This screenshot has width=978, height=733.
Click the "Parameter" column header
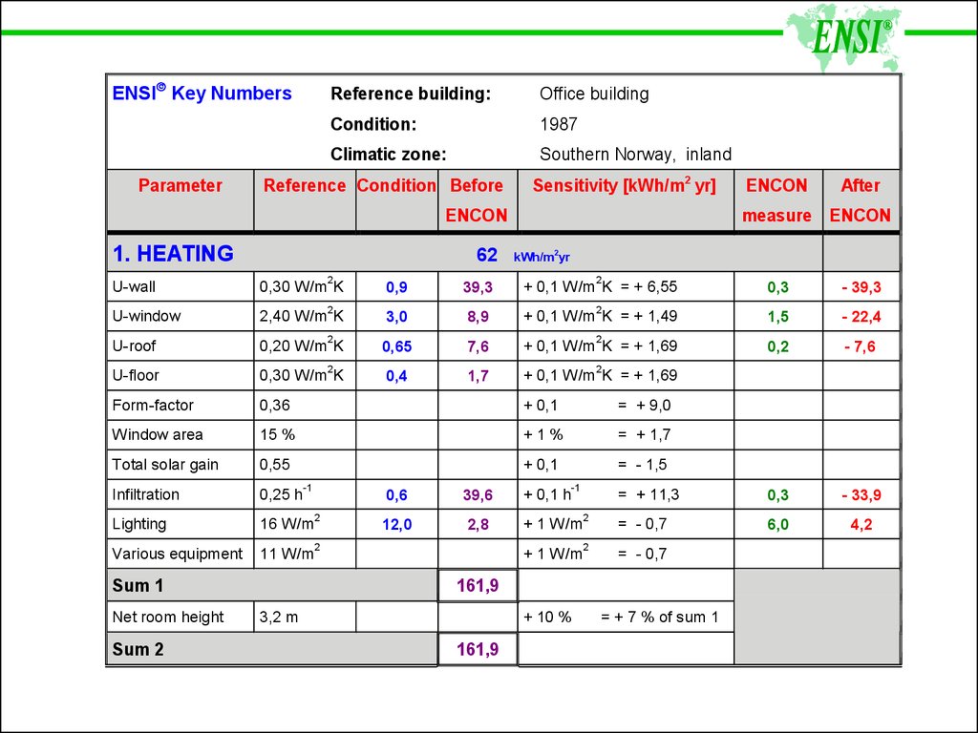[x=181, y=185]
